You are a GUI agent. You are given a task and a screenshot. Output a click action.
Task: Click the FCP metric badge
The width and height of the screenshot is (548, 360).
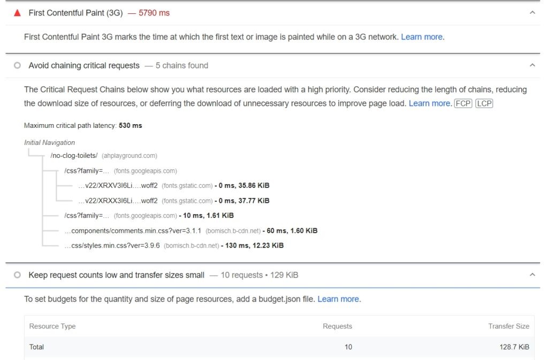tap(463, 103)
